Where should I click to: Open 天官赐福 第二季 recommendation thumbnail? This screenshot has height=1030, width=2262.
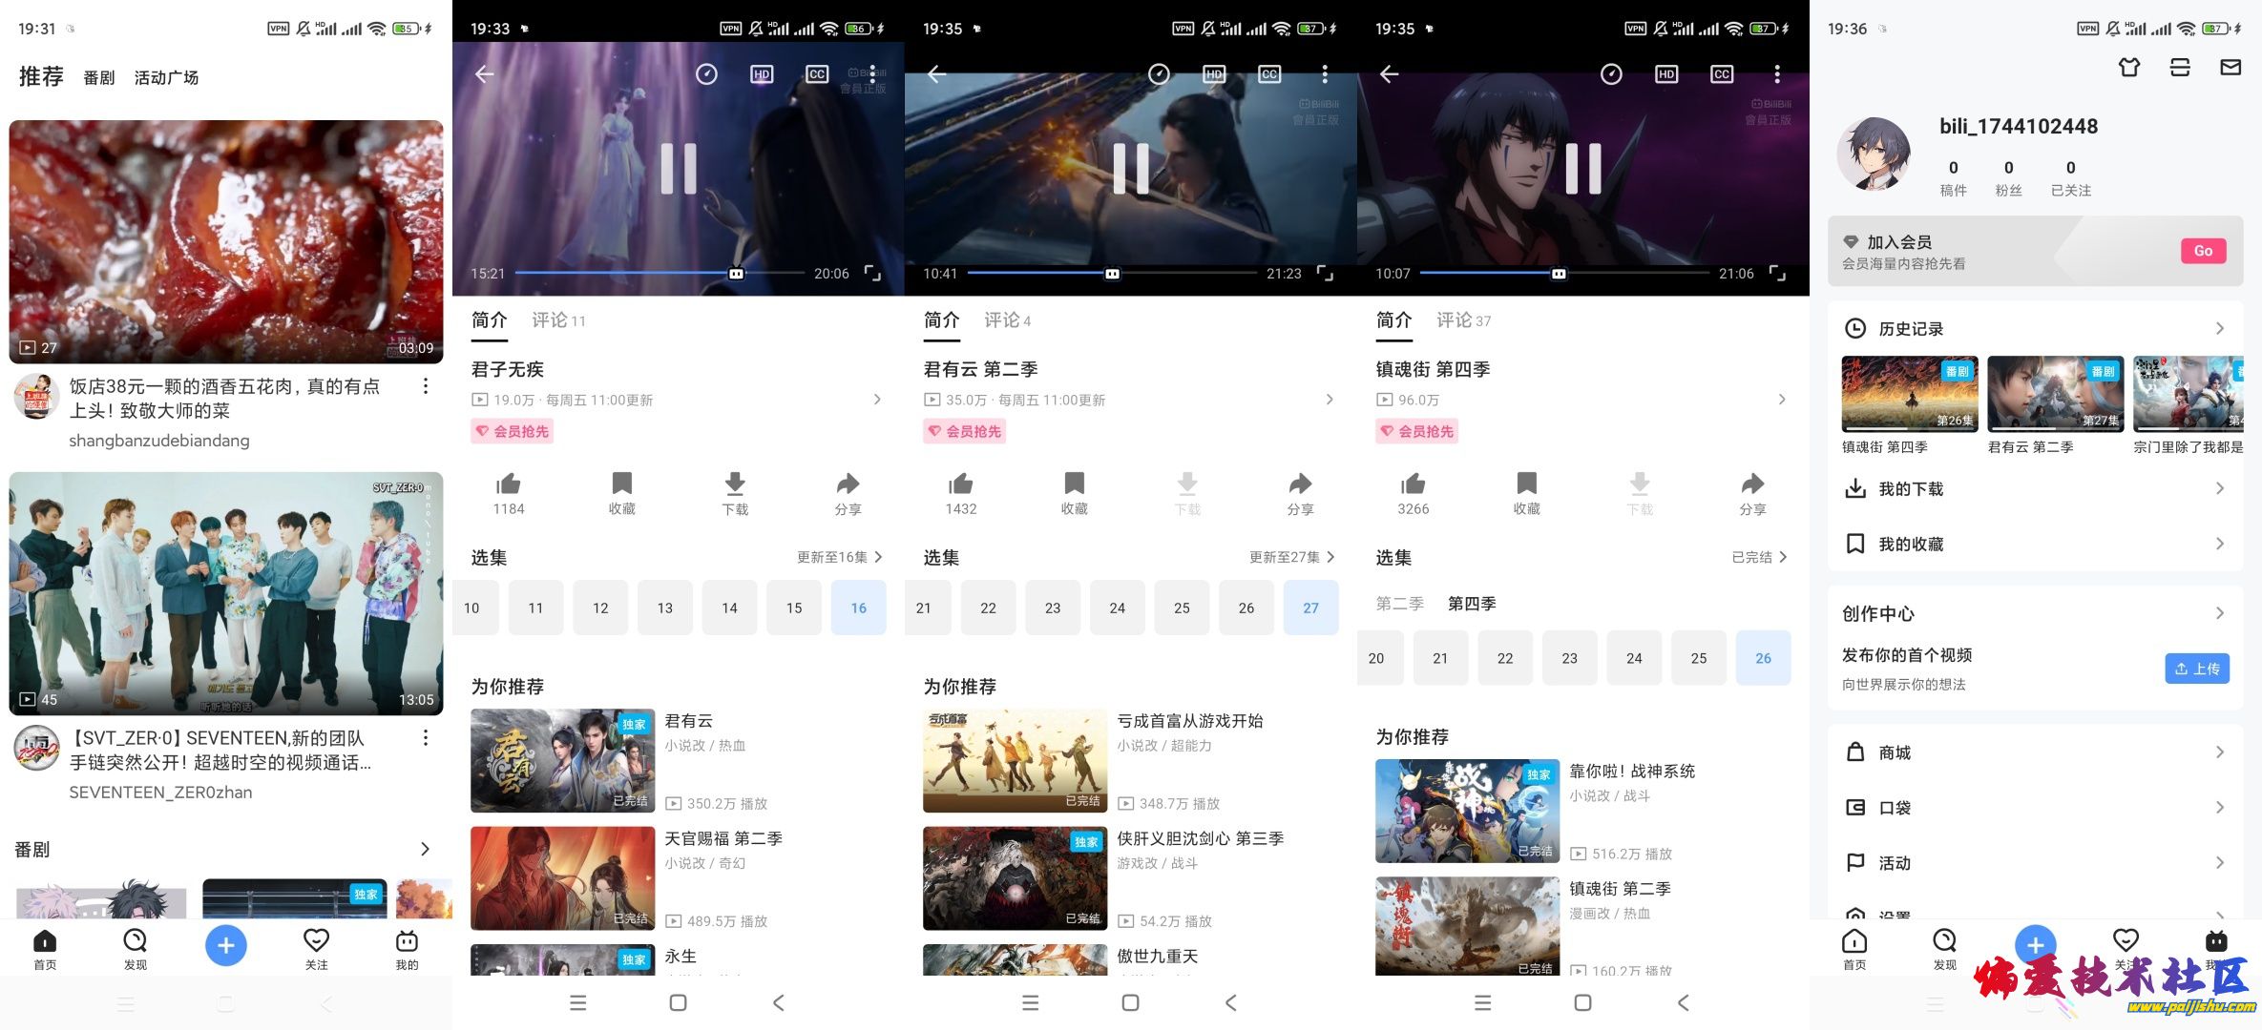point(562,878)
